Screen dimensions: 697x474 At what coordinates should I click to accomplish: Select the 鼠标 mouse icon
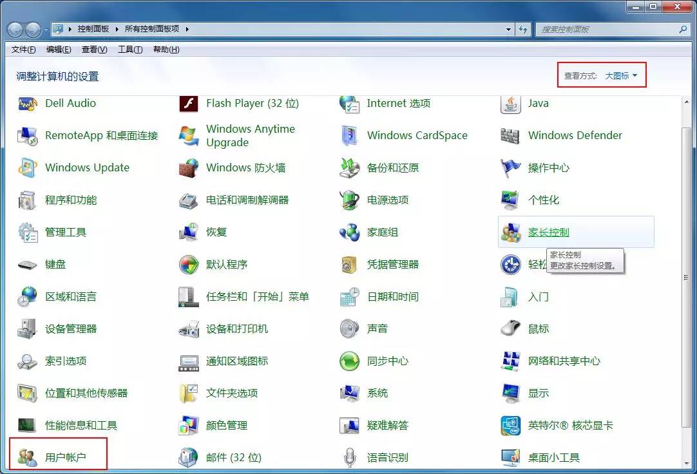[510, 329]
